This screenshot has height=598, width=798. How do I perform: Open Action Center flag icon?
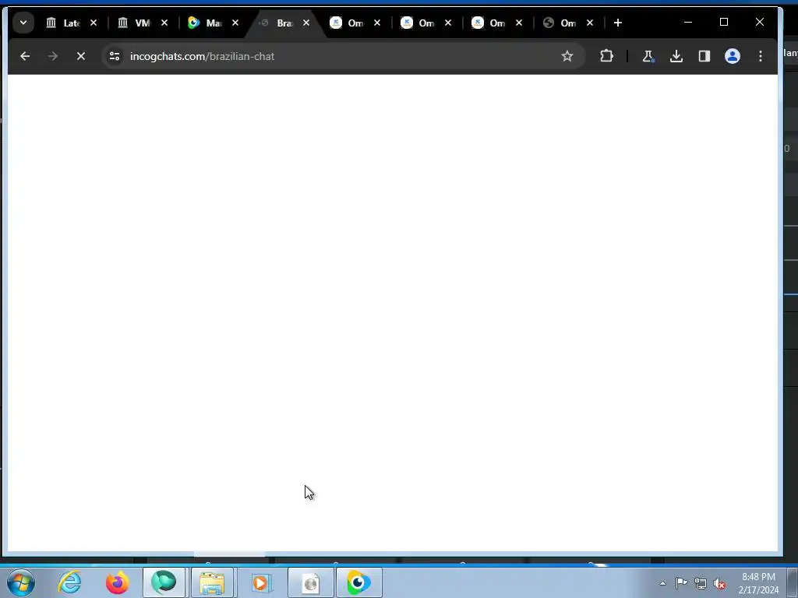point(681,583)
